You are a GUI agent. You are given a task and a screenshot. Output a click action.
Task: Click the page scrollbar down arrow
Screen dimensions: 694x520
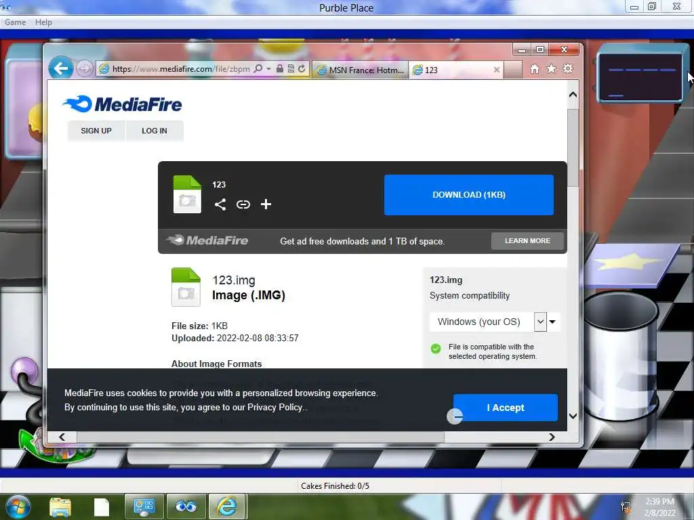(x=573, y=416)
